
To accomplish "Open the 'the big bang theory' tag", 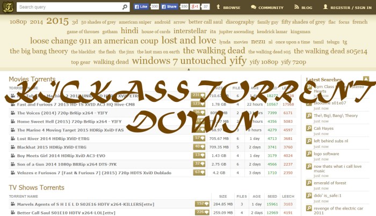I will point(39,51).
